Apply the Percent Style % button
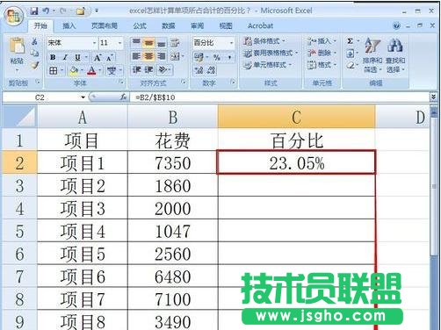 (217, 57)
